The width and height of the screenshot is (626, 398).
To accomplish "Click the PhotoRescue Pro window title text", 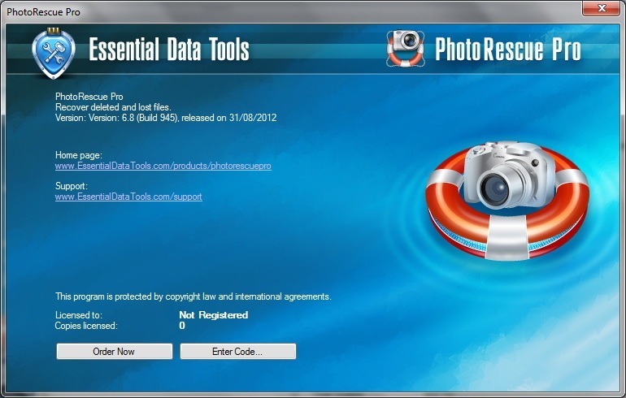I will (44, 12).
